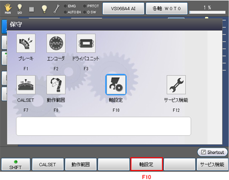Toggle the SHIFT button
This screenshot has height=180, width=229.
click(16, 164)
